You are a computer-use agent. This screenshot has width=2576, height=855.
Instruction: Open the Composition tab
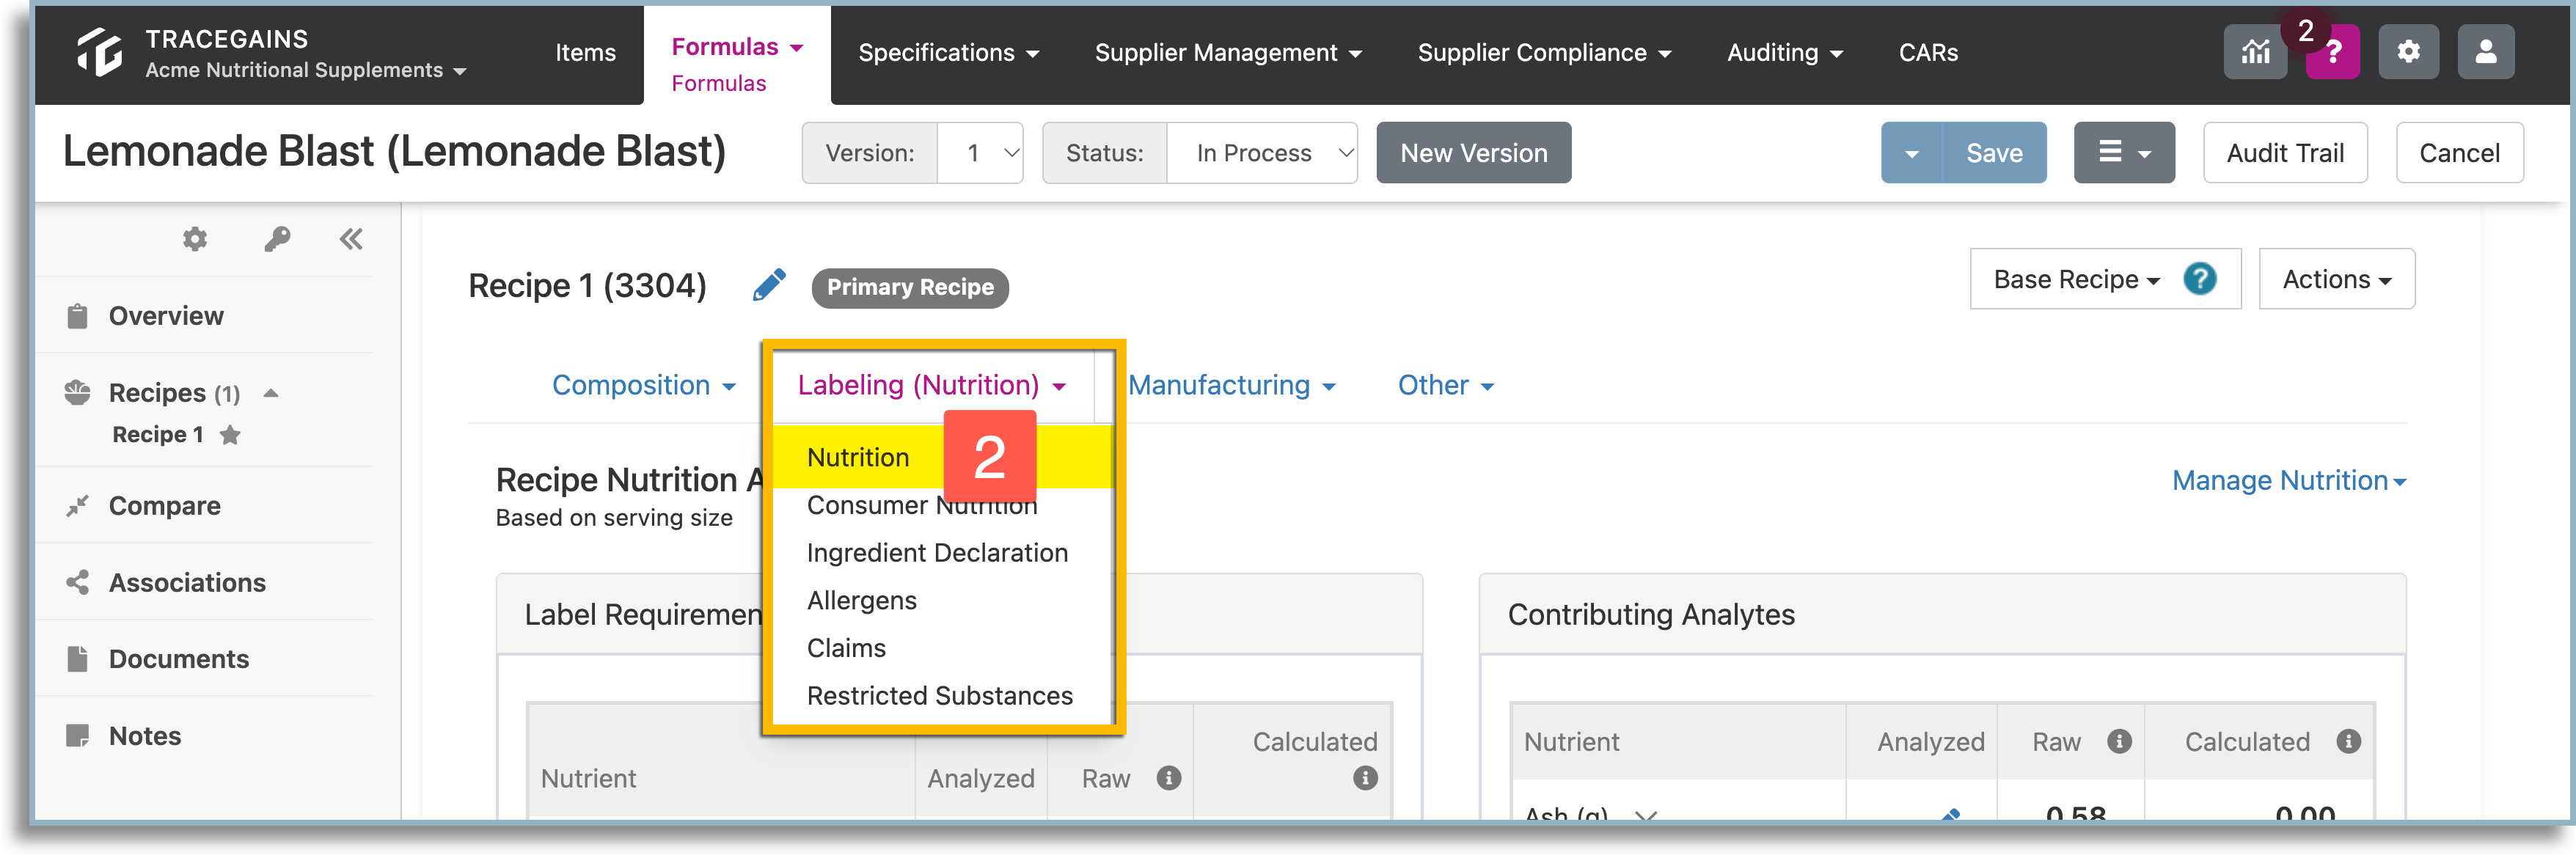(643, 385)
